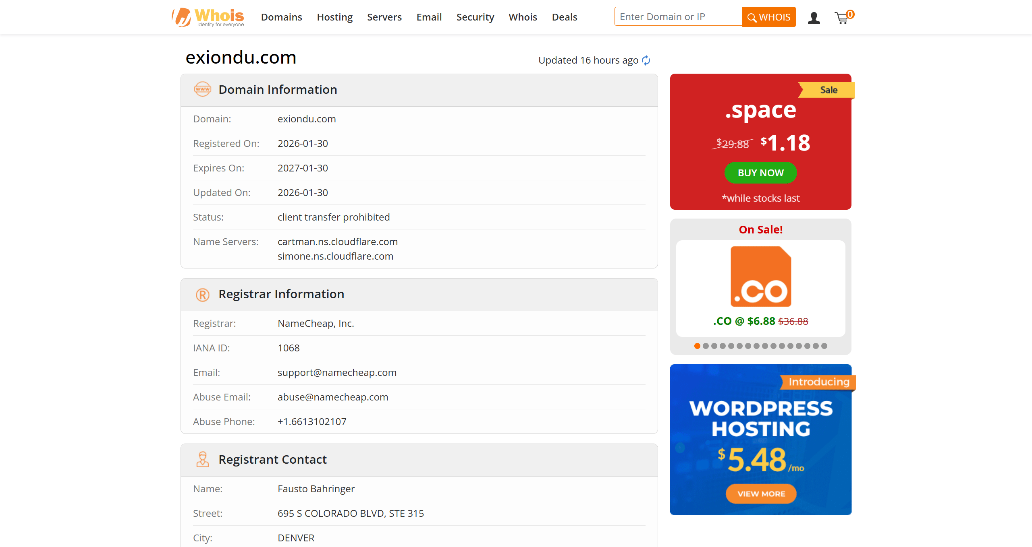Select IANA ID value 1068
The width and height of the screenshot is (1032, 547).
[289, 348]
